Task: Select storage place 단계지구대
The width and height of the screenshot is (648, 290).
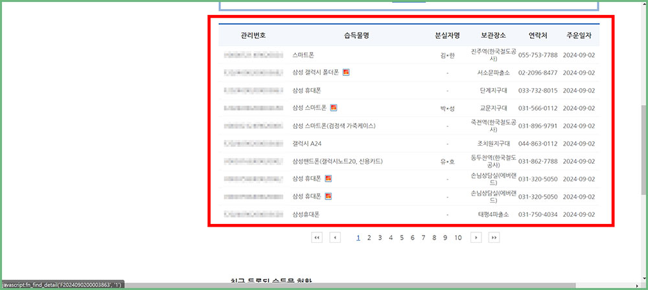Action: click(x=493, y=91)
